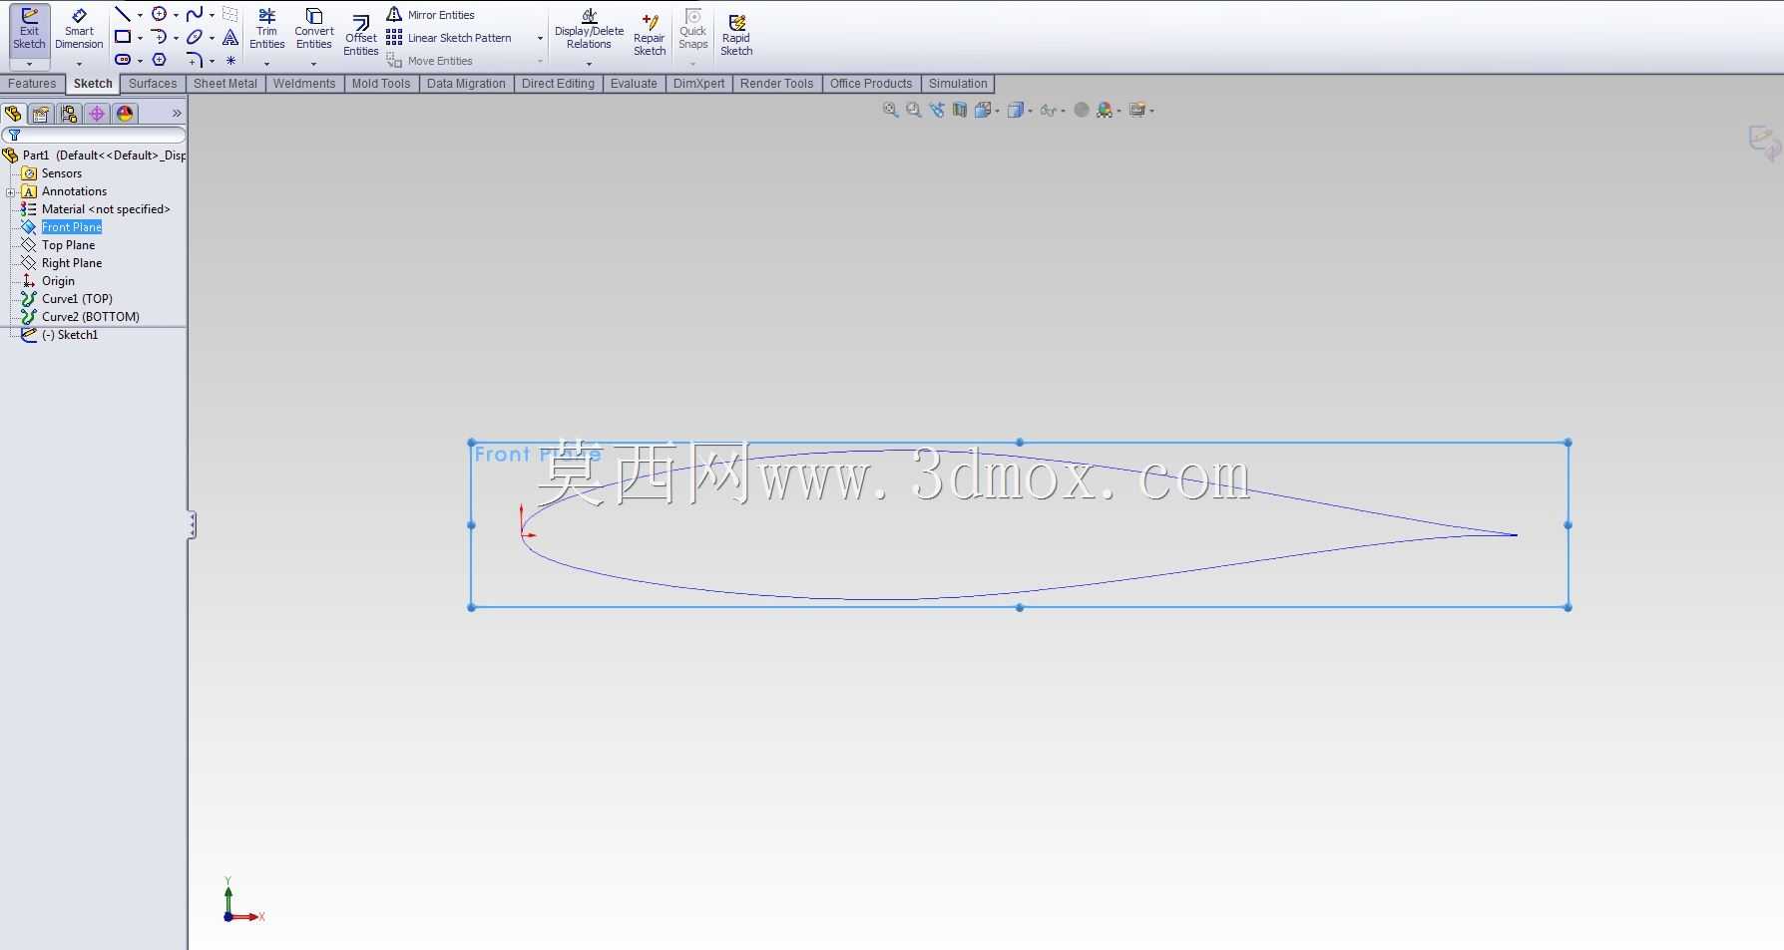Expand the Annotations tree node
The height and width of the screenshot is (950, 1784).
point(10,191)
